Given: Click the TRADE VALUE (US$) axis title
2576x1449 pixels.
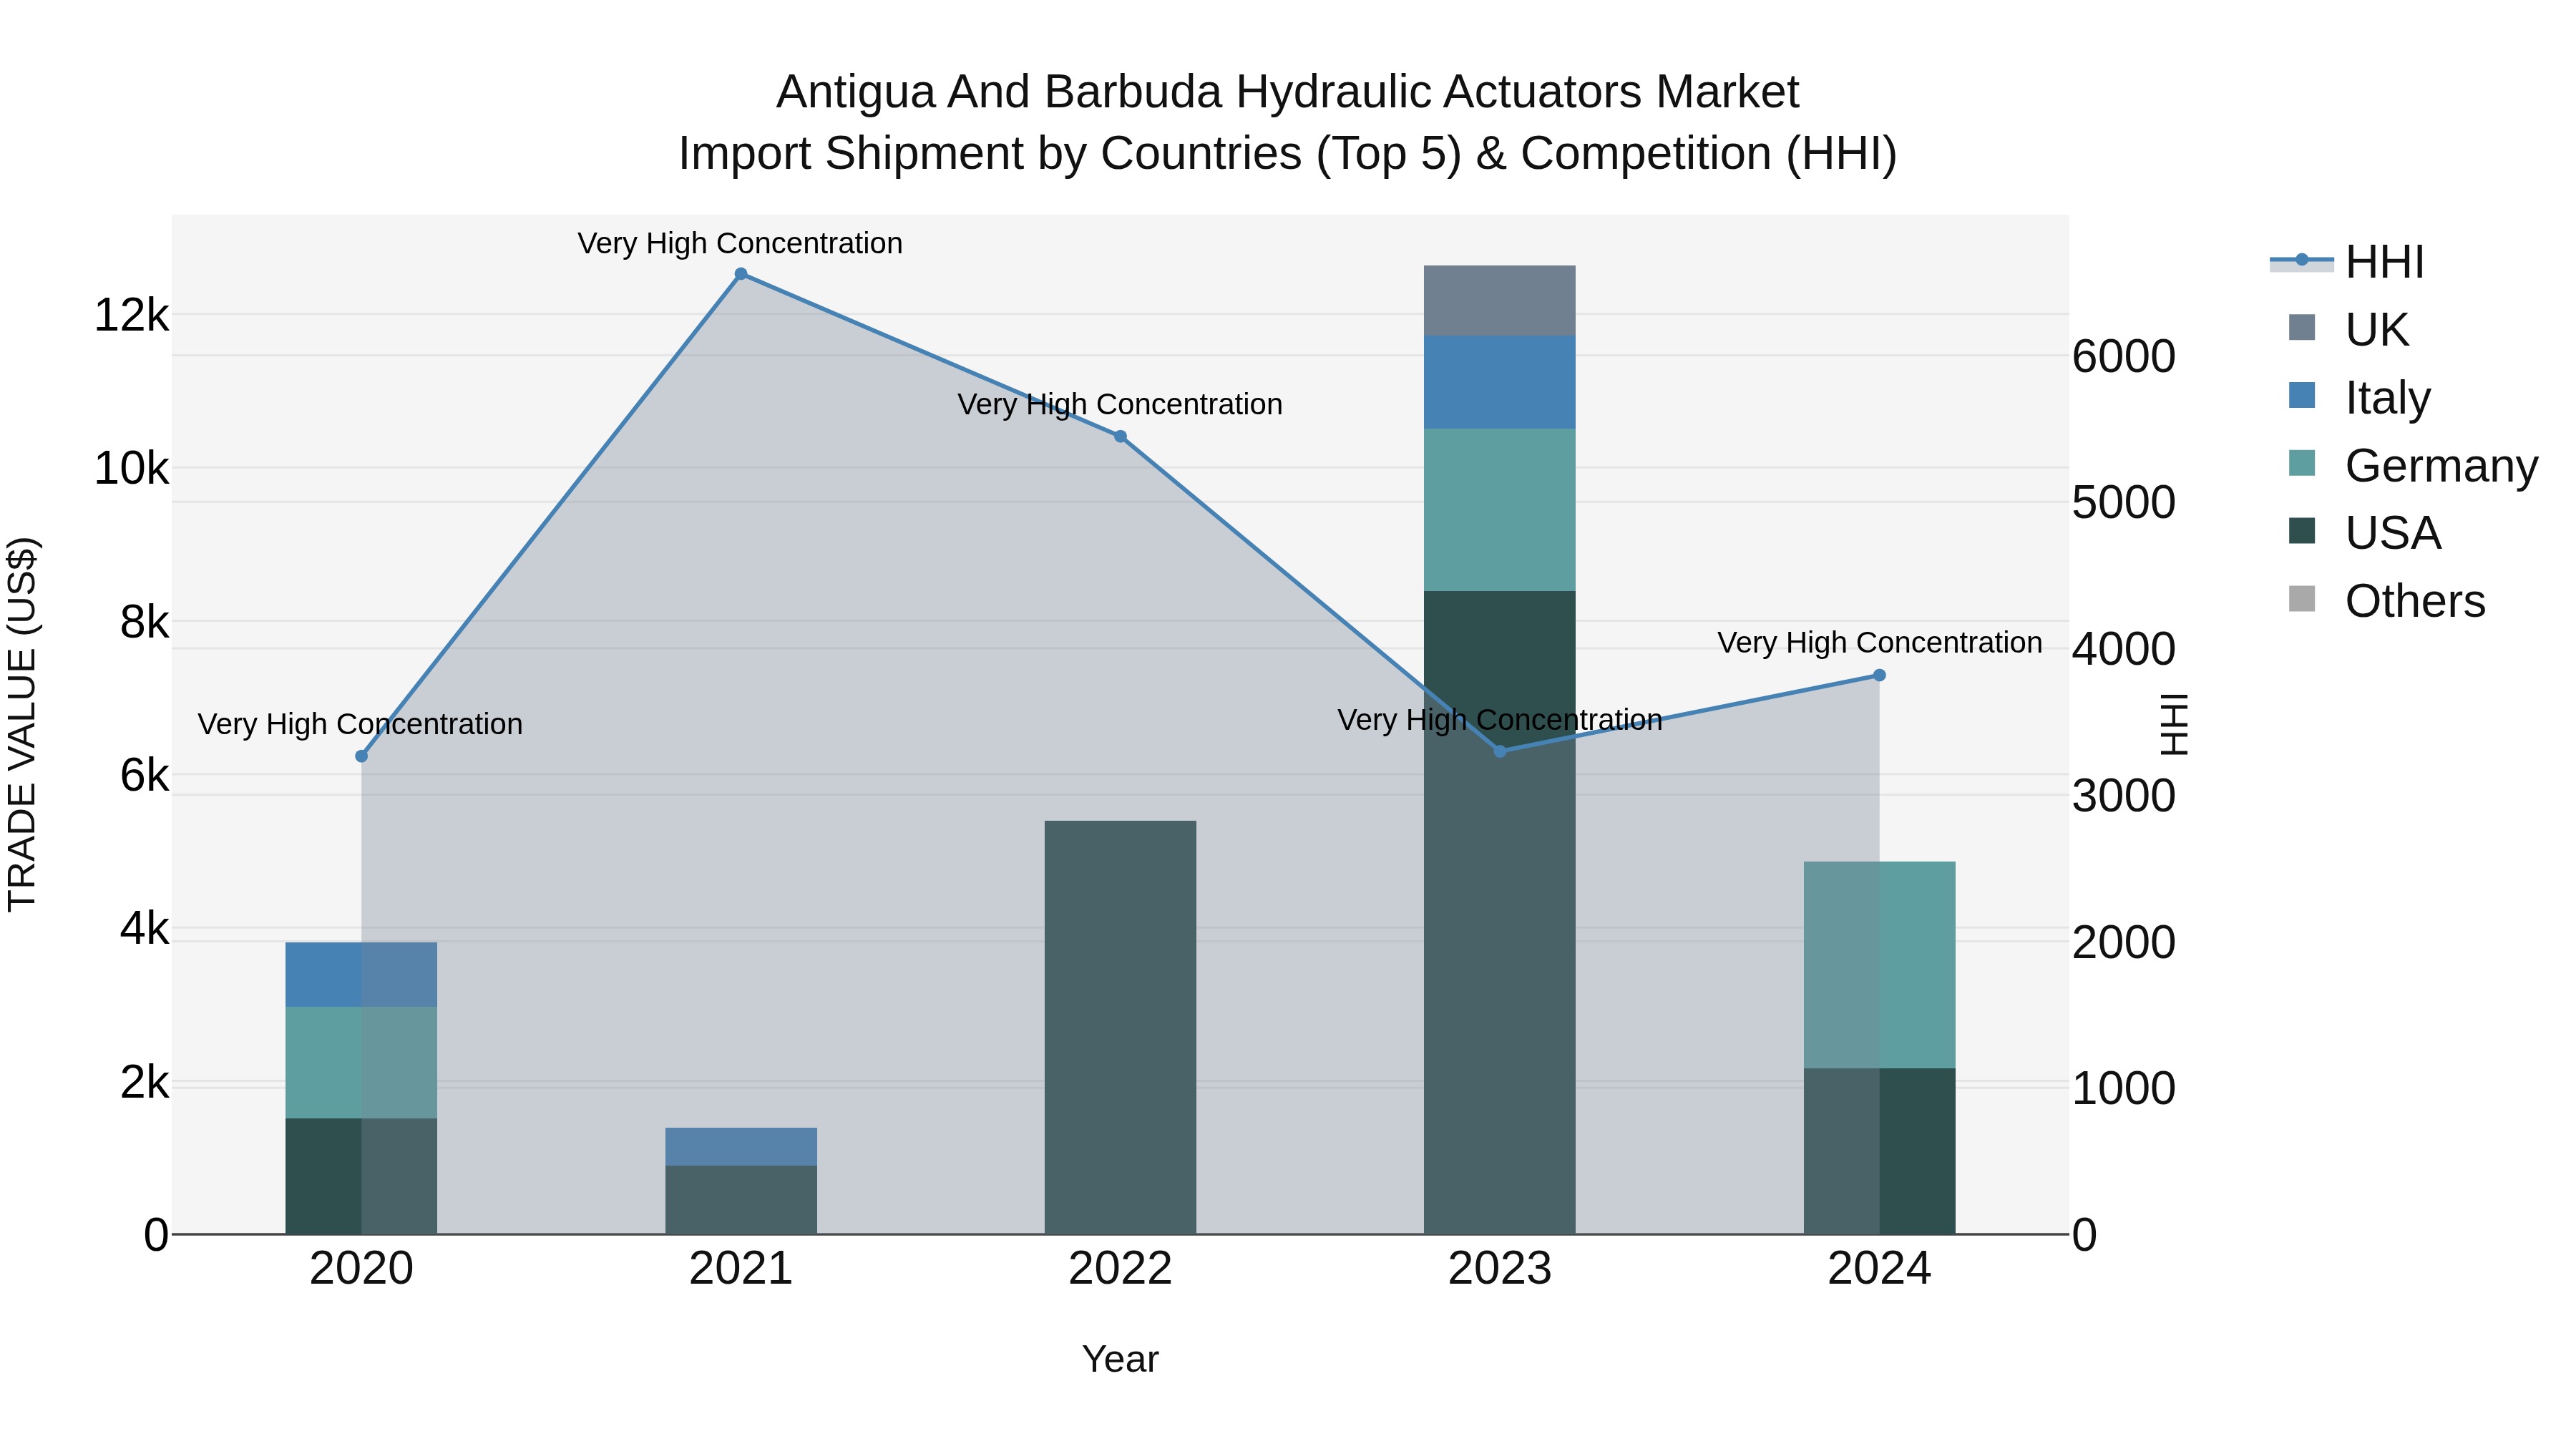Looking at the screenshot, I should coord(22,724).
